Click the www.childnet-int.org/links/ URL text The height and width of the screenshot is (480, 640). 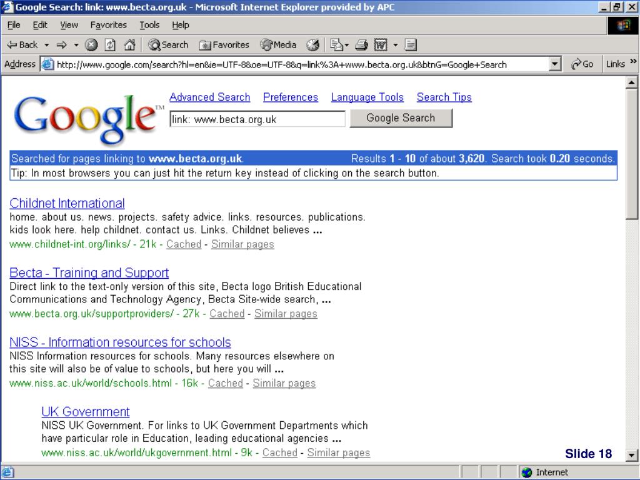pos(70,244)
